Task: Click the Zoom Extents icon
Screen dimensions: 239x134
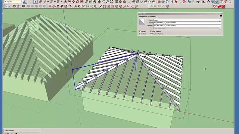Action: (x=111, y=2)
